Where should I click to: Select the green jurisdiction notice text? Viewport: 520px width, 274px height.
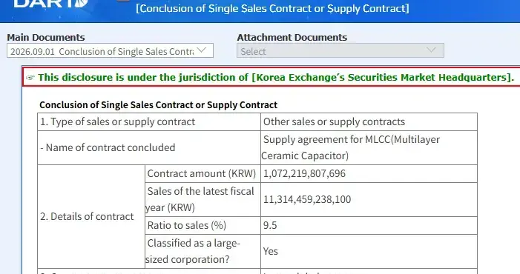point(276,78)
